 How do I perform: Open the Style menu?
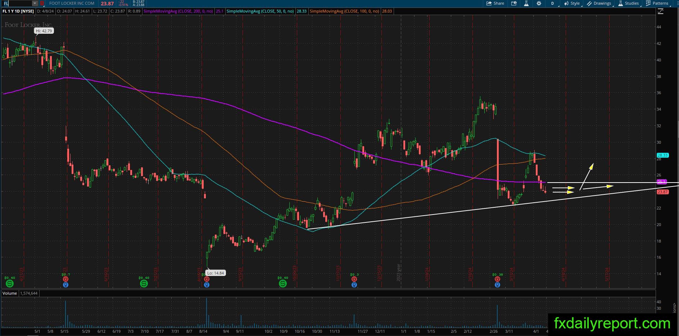point(572,3)
